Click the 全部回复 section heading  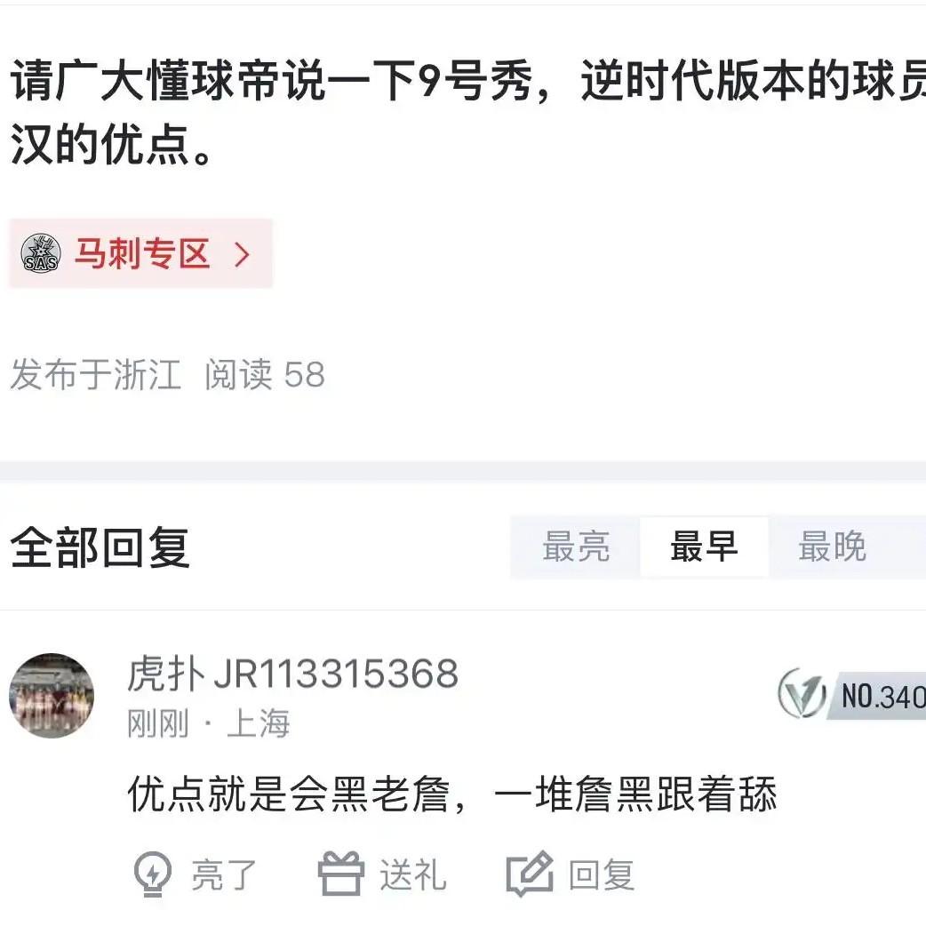(x=100, y=547)
